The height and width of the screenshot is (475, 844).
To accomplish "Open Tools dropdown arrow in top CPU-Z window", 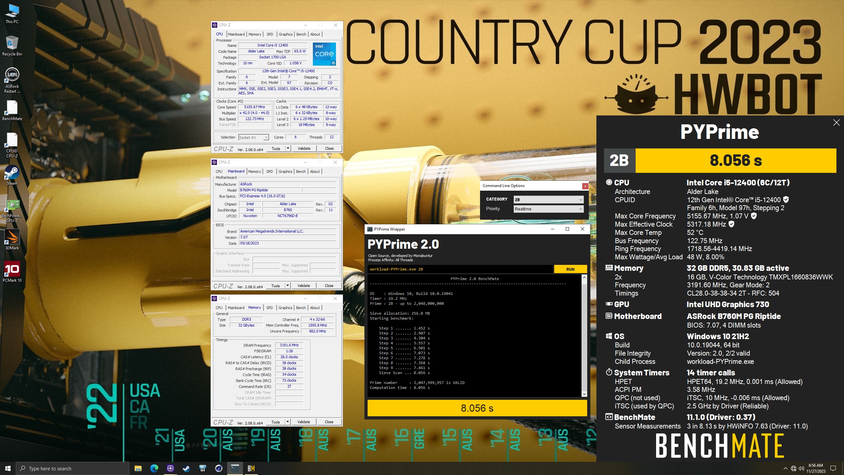I will [x=288, y=148].
